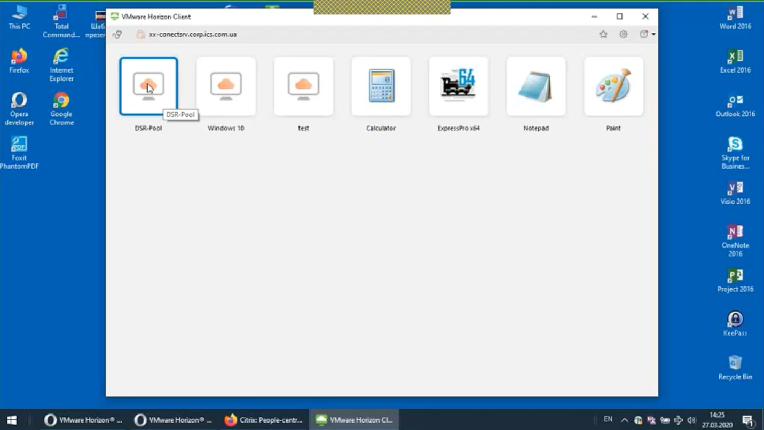
Task: Open the Calculator published app
Action: click(381, 86)
